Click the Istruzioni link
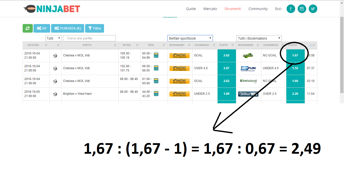The height and width of the screenshot is (169, 344). pyautogui.click(x=170, y=17)
